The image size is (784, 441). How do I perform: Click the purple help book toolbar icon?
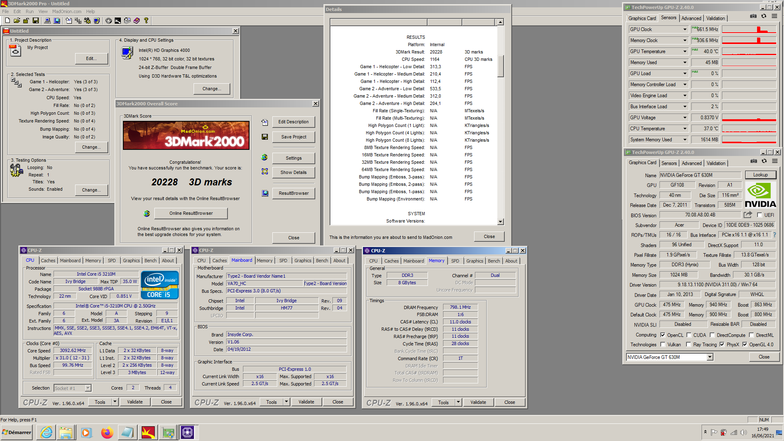point(136,20)
